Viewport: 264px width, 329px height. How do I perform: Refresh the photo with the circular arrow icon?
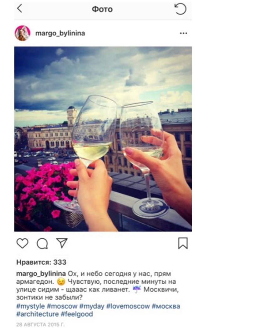[180, 9]
